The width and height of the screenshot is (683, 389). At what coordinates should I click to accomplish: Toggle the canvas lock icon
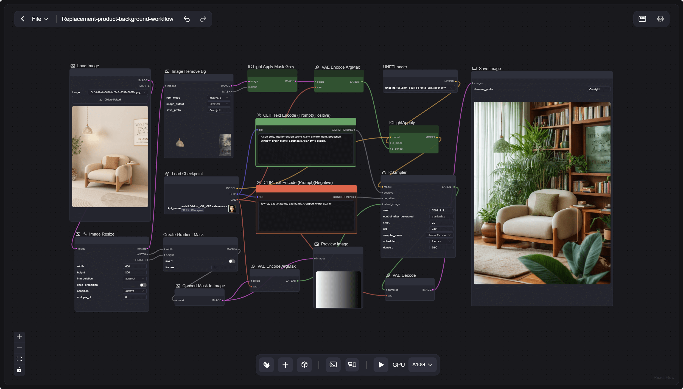(19, 370)
